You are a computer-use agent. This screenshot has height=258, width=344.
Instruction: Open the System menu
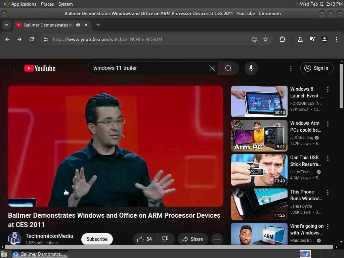coord(66,4)
